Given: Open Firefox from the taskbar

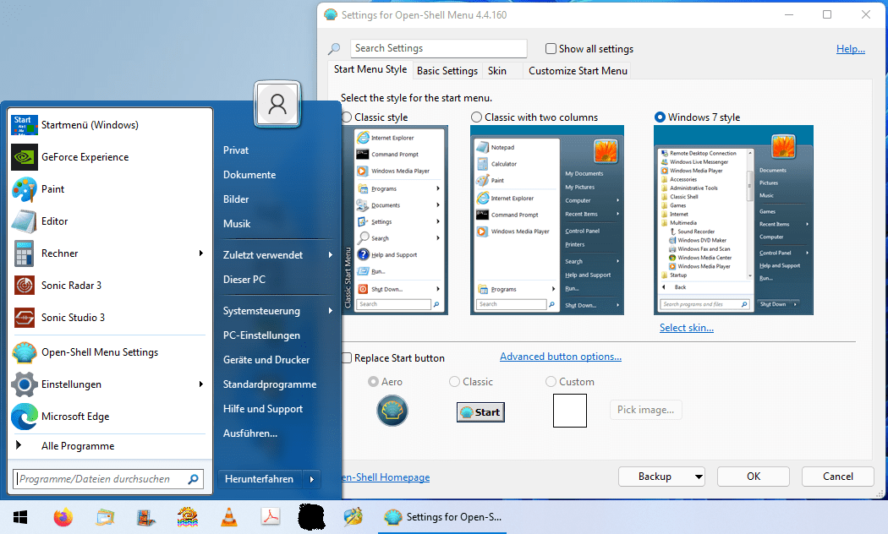Looking at the screenshot, I should 63,517.
